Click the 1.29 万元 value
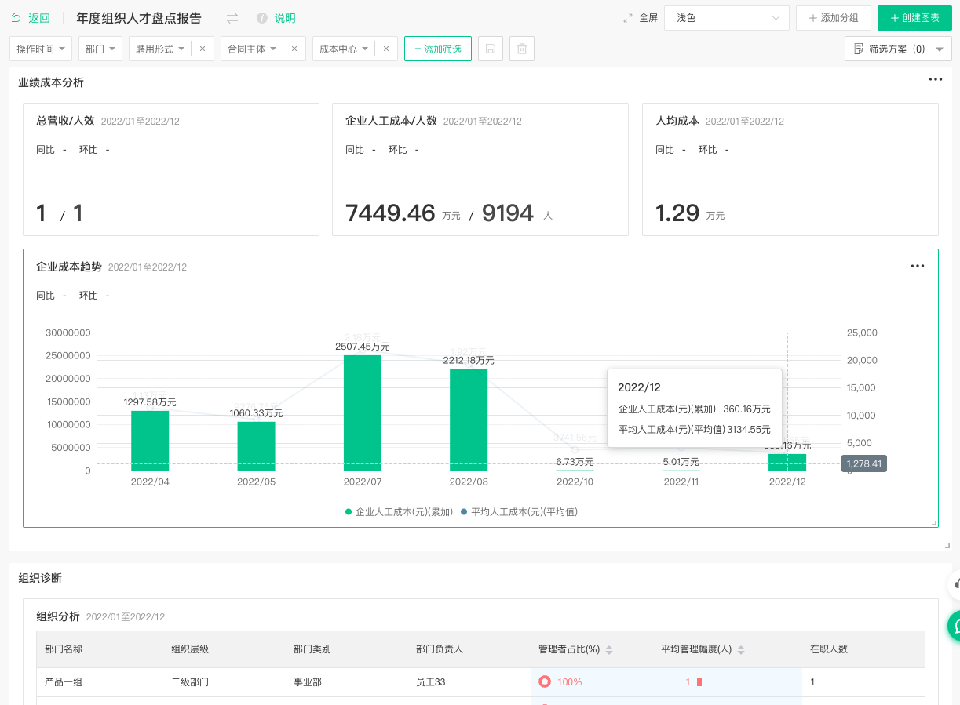This screenshot has height=705, width=960. tap(690, 213)
